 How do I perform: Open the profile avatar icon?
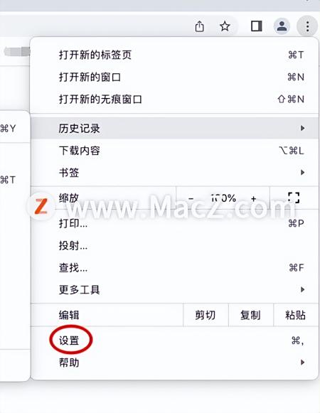[282, 26]
